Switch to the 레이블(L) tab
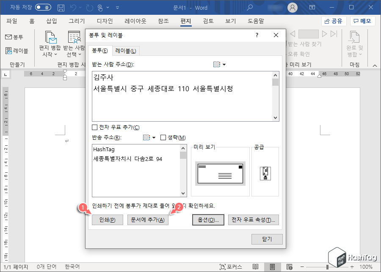This screenshot has height=272, width=381. [x=127, y=49]
